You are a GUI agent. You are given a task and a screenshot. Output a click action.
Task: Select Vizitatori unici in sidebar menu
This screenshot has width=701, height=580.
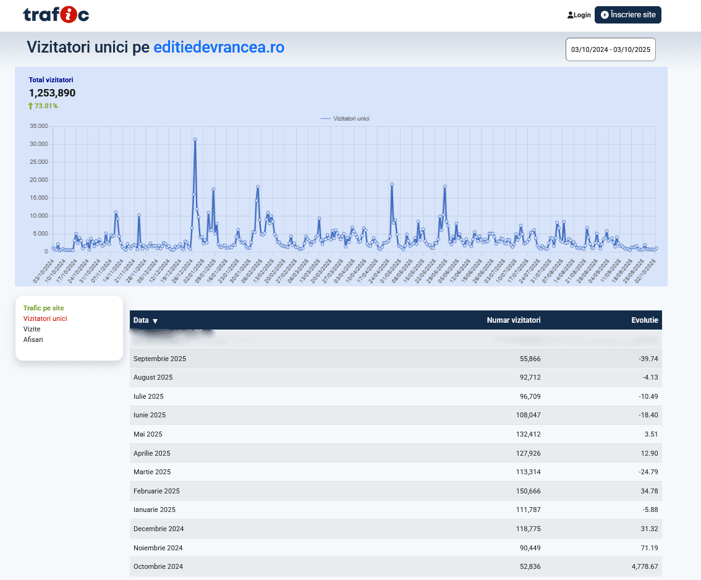click(45, 318)
